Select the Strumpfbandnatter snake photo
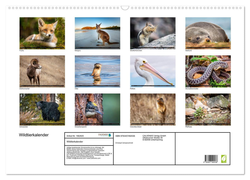The width and height of the screenshot is (250, 180). (208, 71)
